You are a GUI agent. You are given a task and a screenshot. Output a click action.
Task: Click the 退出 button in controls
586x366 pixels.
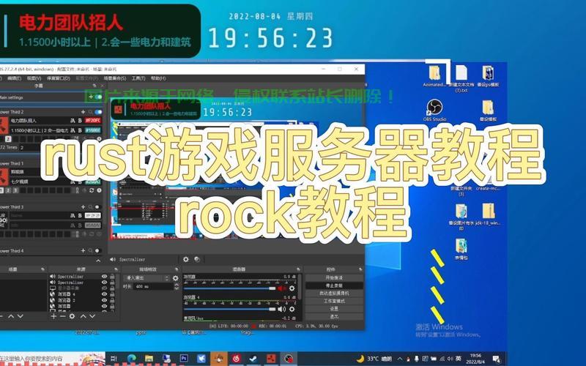(x=334, y=317)
